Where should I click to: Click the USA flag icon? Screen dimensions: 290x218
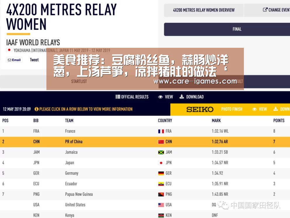pos(161,205)
